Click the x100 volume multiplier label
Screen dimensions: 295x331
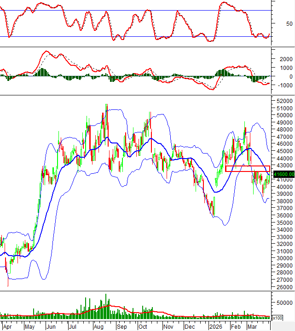(x=278, y=318)
